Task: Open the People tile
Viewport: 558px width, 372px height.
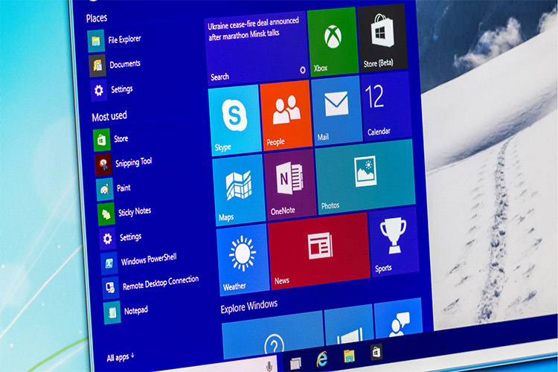Action: (286, 115)
